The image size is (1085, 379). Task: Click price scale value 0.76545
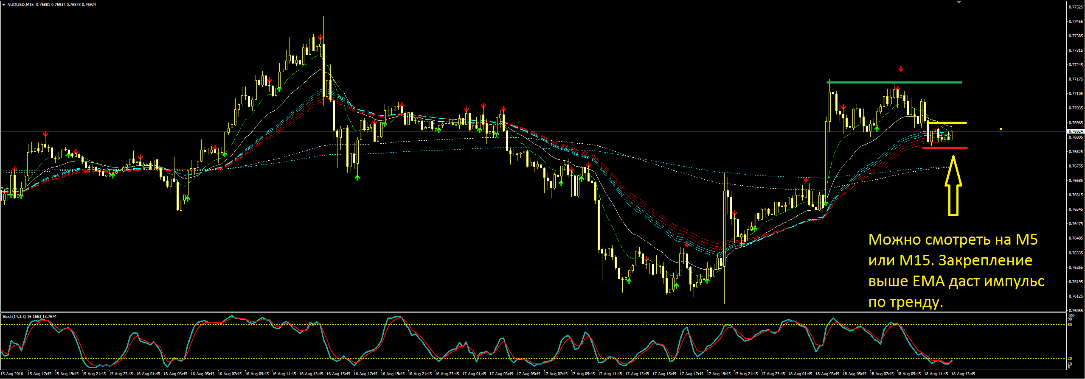1076,209
